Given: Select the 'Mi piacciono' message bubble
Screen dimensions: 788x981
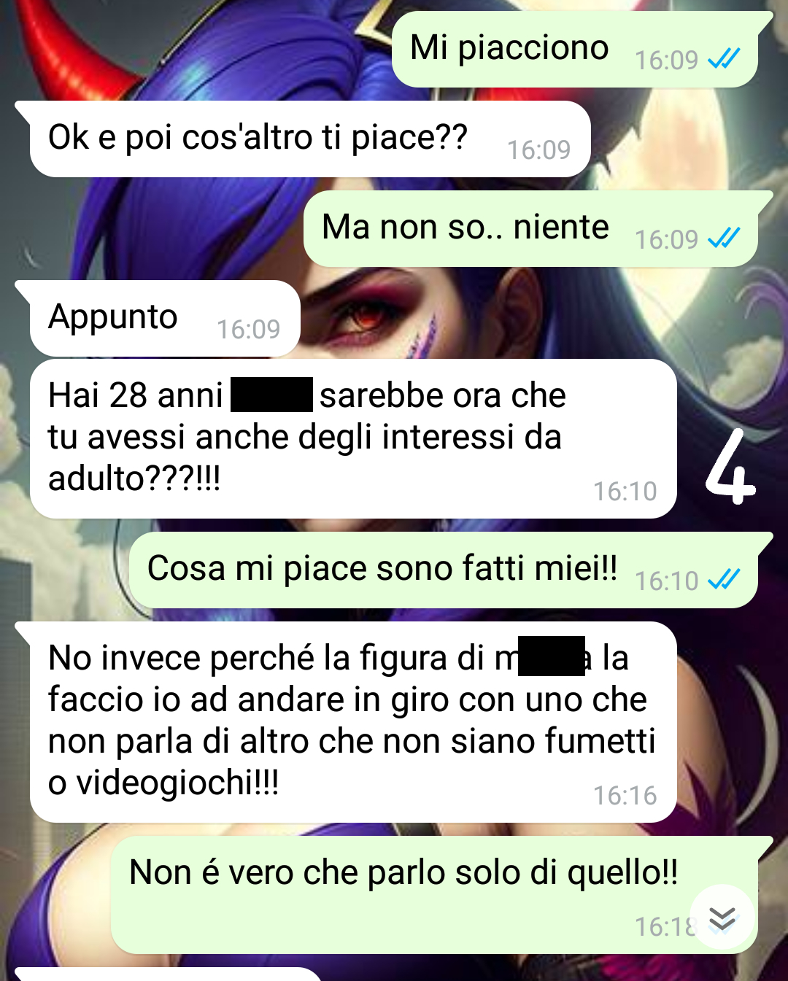Looking at the screenshot, I should [x=576, y=49].
